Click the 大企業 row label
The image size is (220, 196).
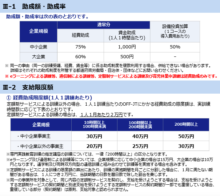coord(39,56)
